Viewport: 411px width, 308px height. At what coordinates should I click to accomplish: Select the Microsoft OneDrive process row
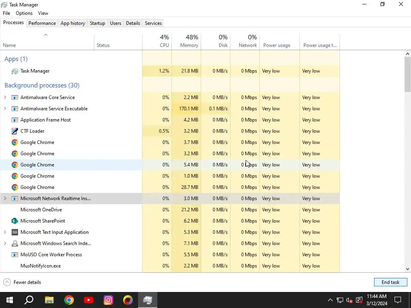(170, 210)
